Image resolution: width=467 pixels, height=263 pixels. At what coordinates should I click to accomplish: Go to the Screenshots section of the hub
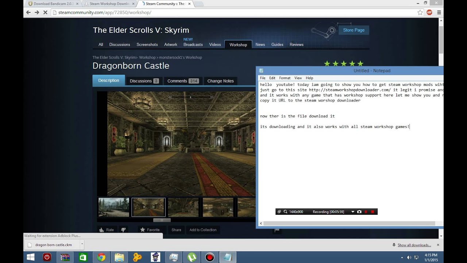tap(147, 45)
